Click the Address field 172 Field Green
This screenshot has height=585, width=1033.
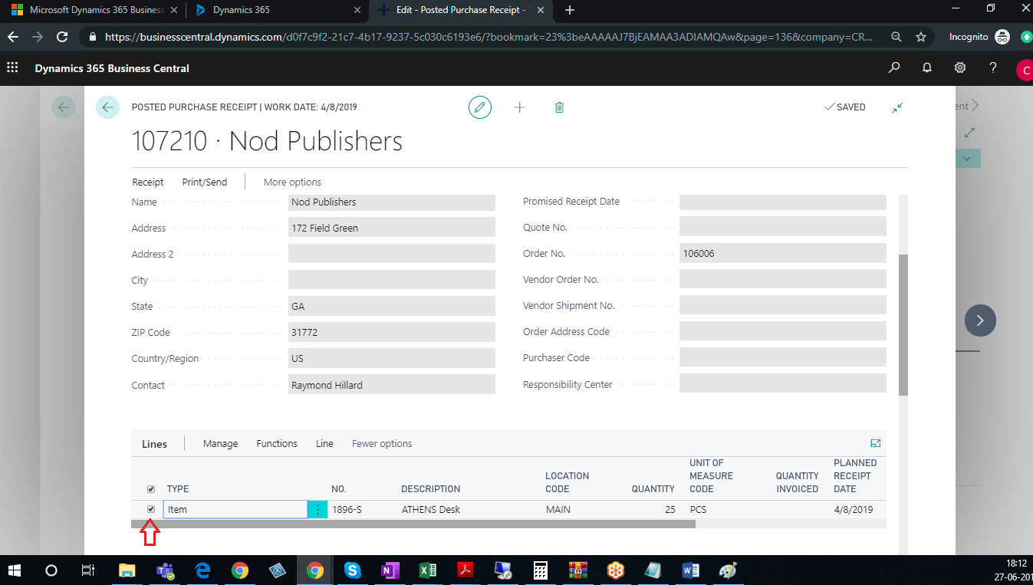pos(392,228)
